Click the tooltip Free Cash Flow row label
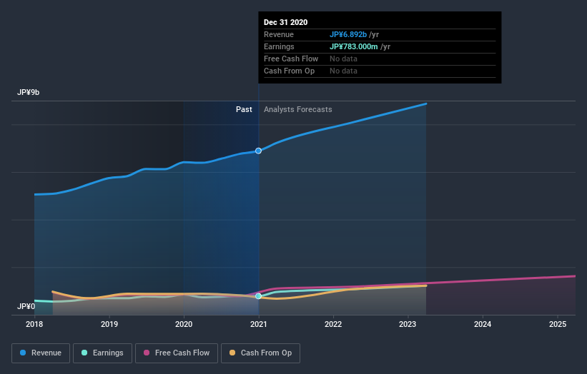 point(291,59)
